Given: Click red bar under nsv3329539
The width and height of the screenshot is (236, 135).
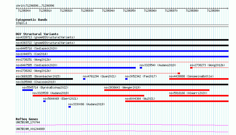Looking at the screenshot, I should pos(88,96).
